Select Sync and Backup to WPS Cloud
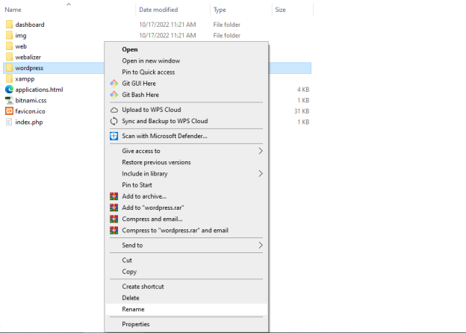Viewport: 466px width, 333px height. (187, 121)
